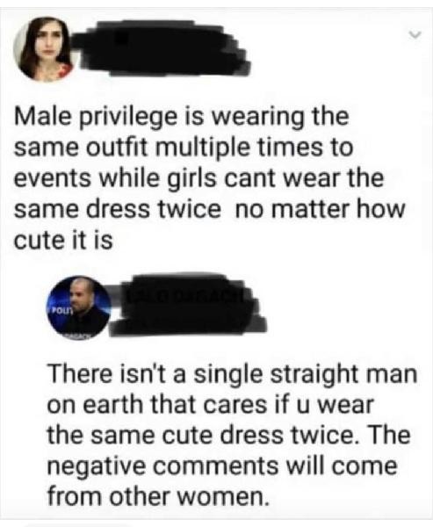The height and width of the screenshot is (527, 433).
Task: Select the word 'privilege' in the top post
Action: point(128,118)
